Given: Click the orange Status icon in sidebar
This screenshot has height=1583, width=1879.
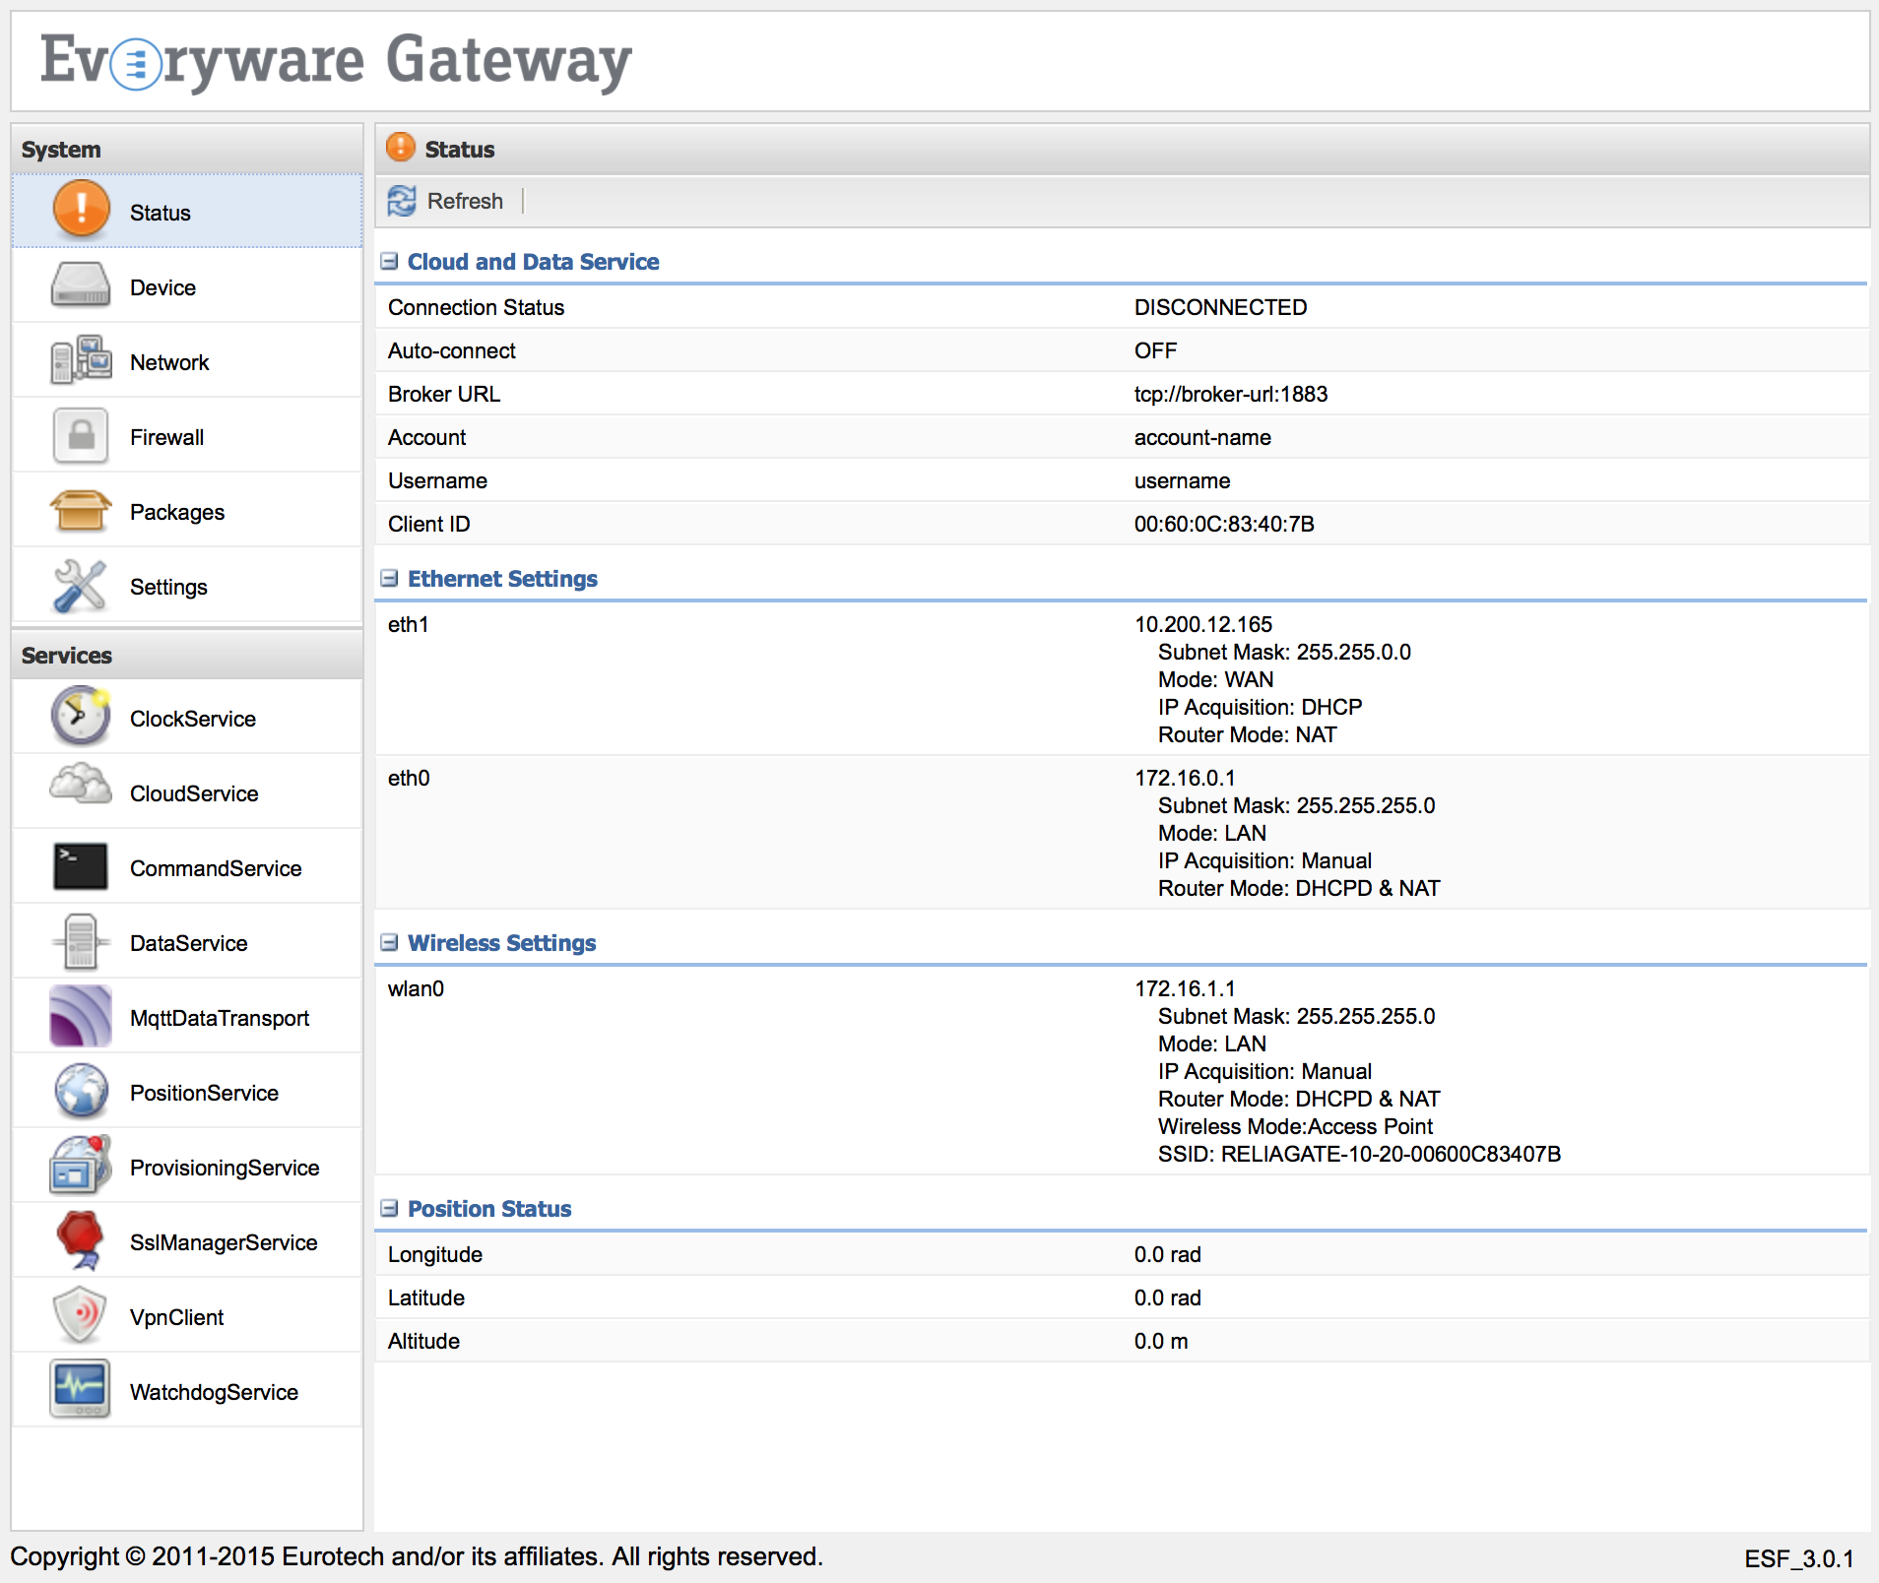Looking at the screenshot, I should coord(81,210).
